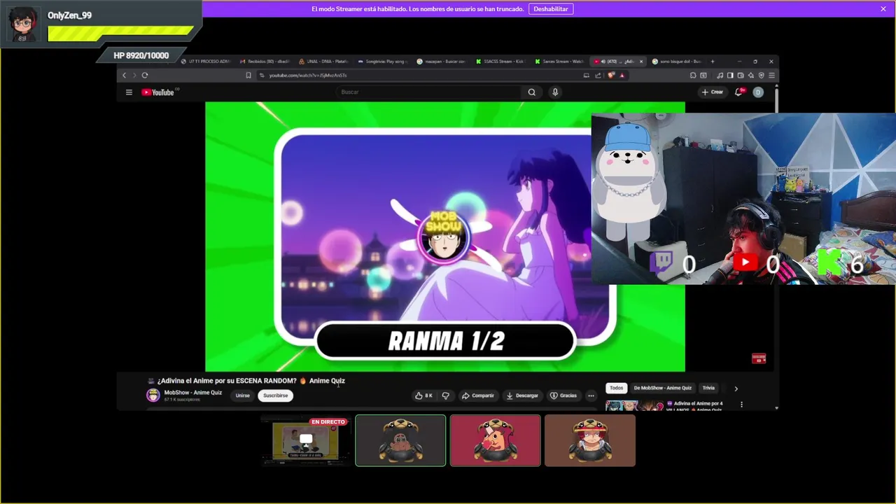Open the more actions menu beside Gracias

pyautogui.click(x=591, y=395)
